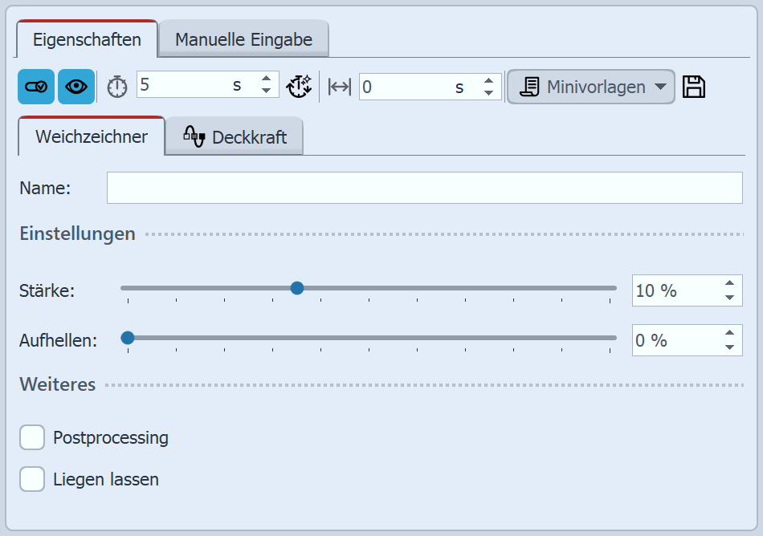Click the Name text field

tap(424, 188)
